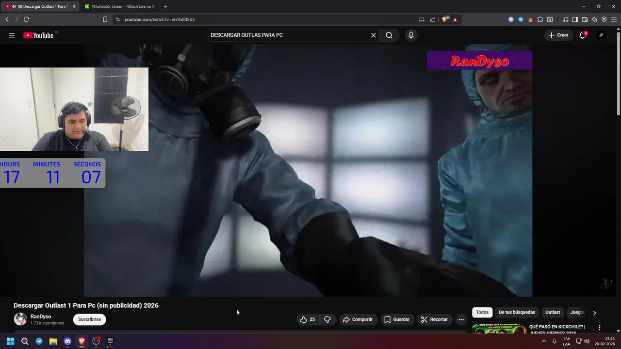
Task: Select the Juegos filter chip
Action: point(576,313)
